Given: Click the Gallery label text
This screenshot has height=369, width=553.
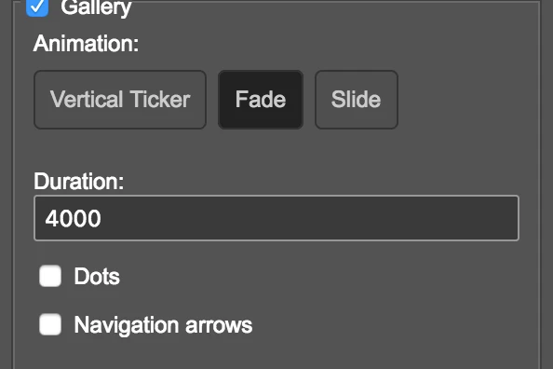Looking at the screenshot, I should (x=96, y=7).
